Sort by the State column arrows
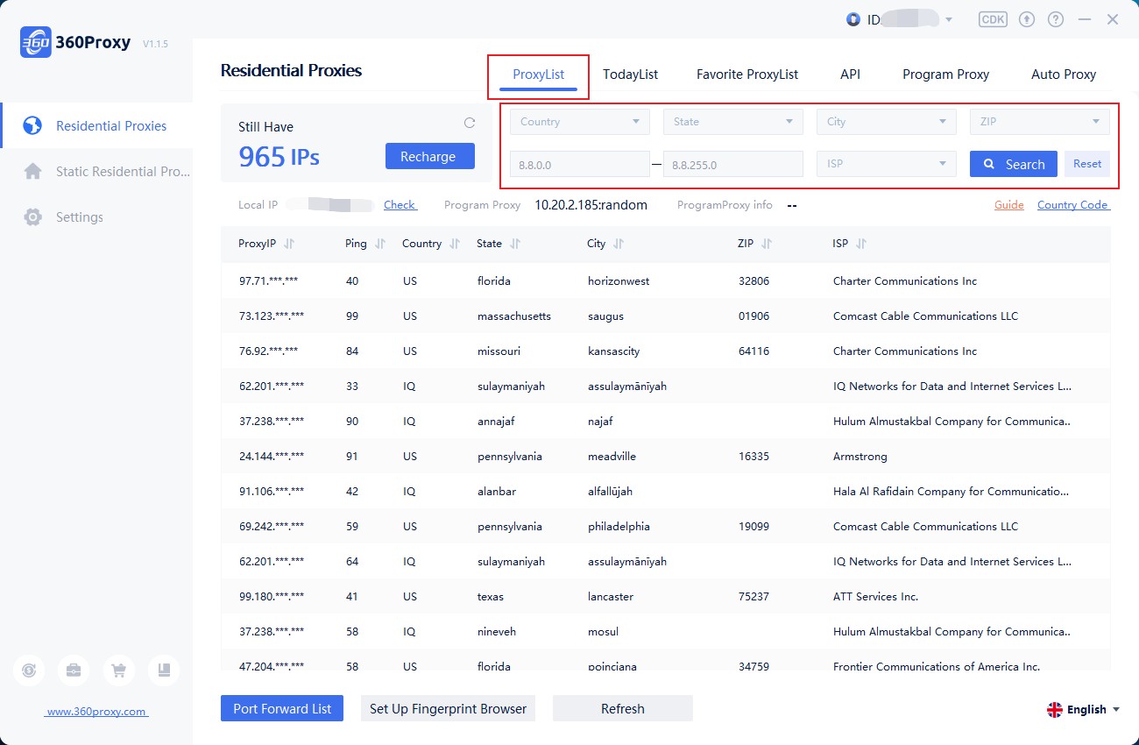The height and width of the screenshot is (745, 1139). (x=514, y=244)
